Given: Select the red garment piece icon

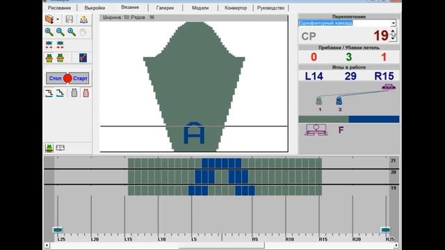Looking at the screenshot, I should click(86, 93).
